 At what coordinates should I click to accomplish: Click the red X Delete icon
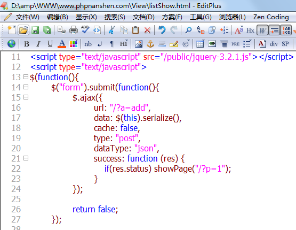(147, 30)
